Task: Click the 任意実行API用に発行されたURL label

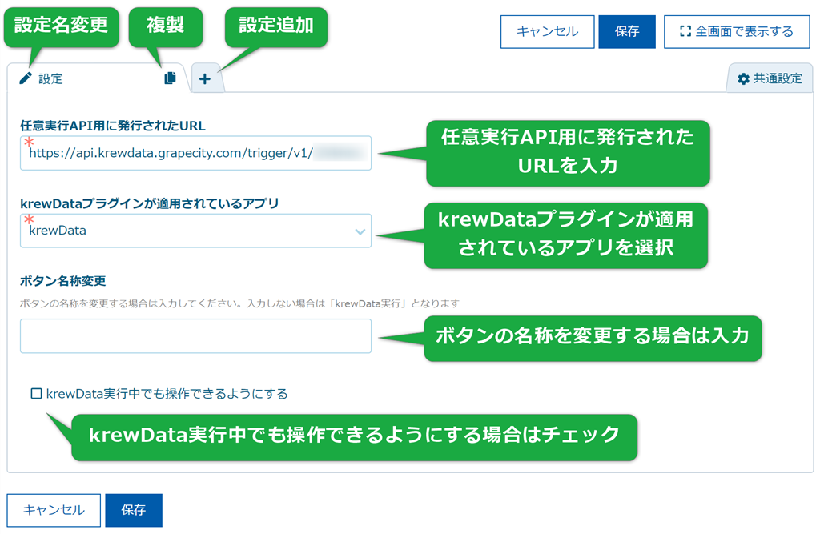Action: 112,126
